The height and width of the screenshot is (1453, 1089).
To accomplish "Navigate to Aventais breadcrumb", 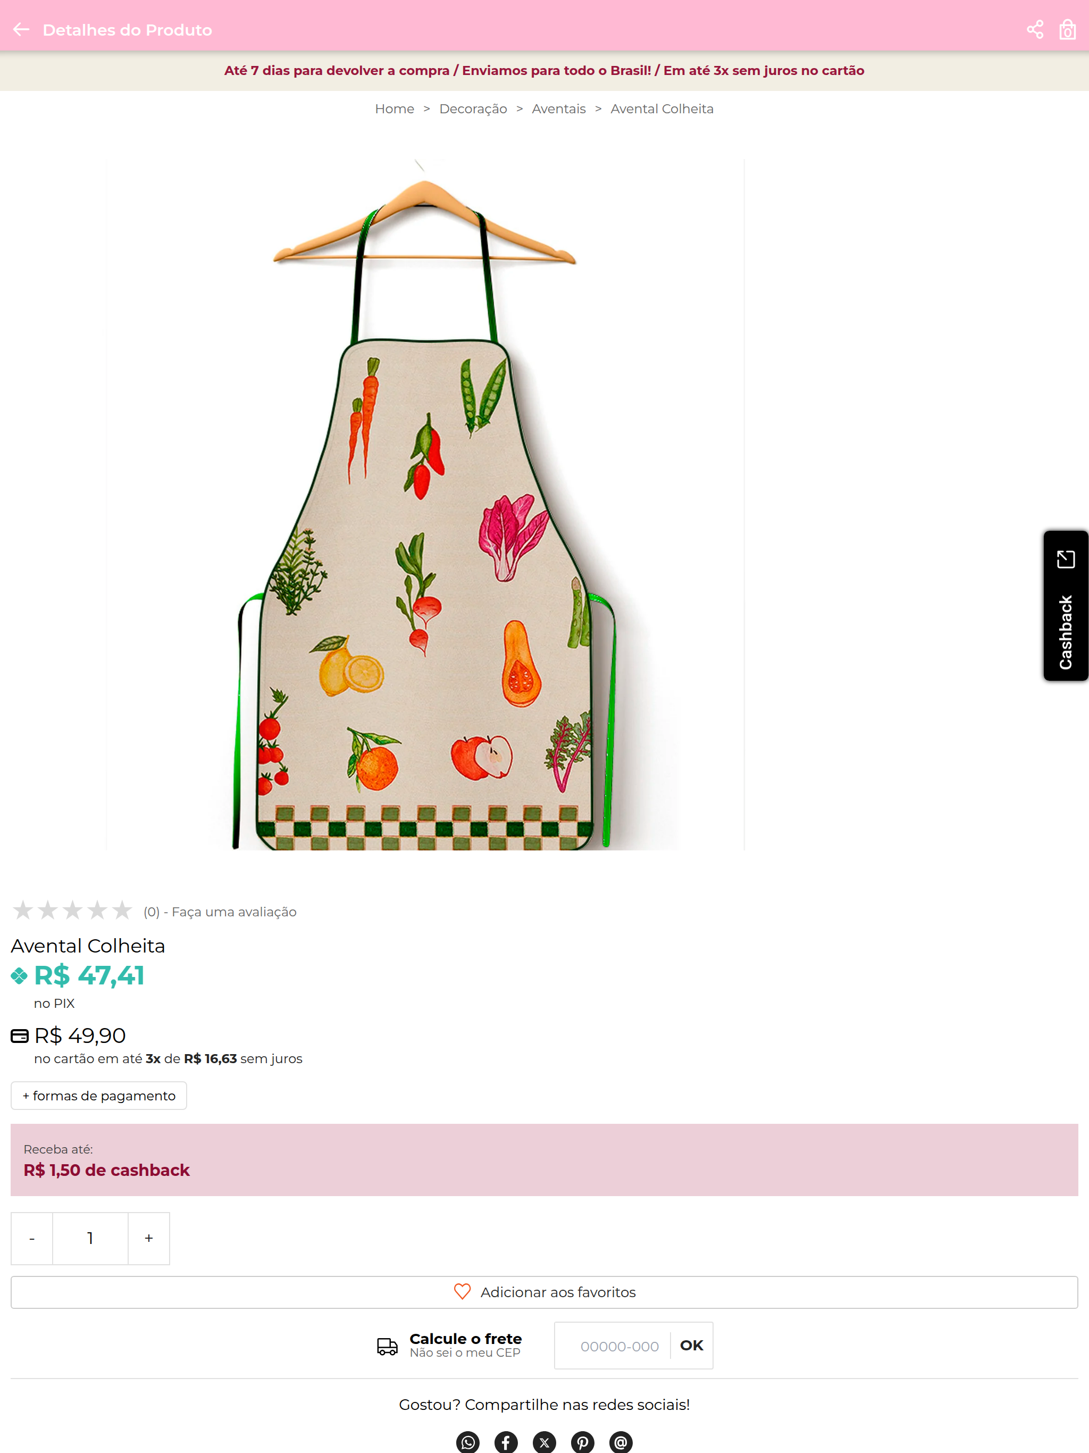I will [x=558, y=109].
